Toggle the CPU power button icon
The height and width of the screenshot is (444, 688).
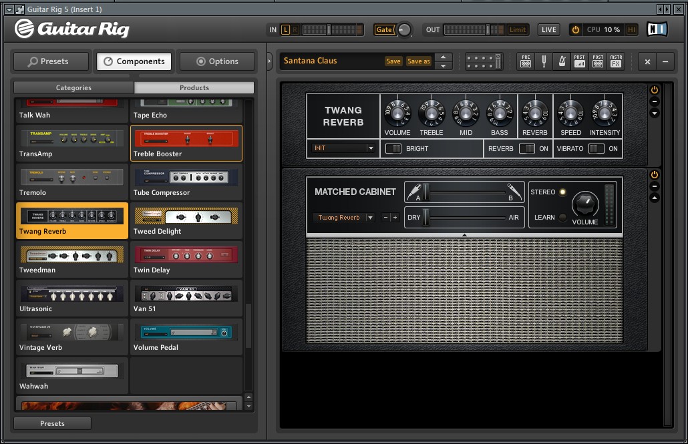pos(576,30)
